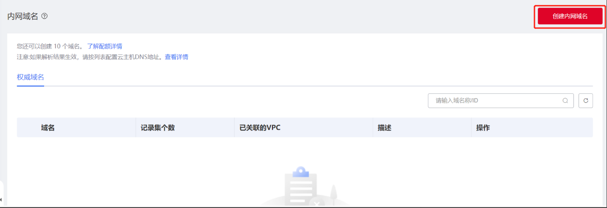Screen dimensions: 607x208
Task: Switch to the 权威域名 tab
Action: tap(30, 77)
